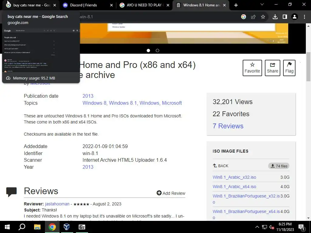This screenshot has height=233, width=311.
Task: Bookmark this page with the star icon
Action: pos(263,17)
